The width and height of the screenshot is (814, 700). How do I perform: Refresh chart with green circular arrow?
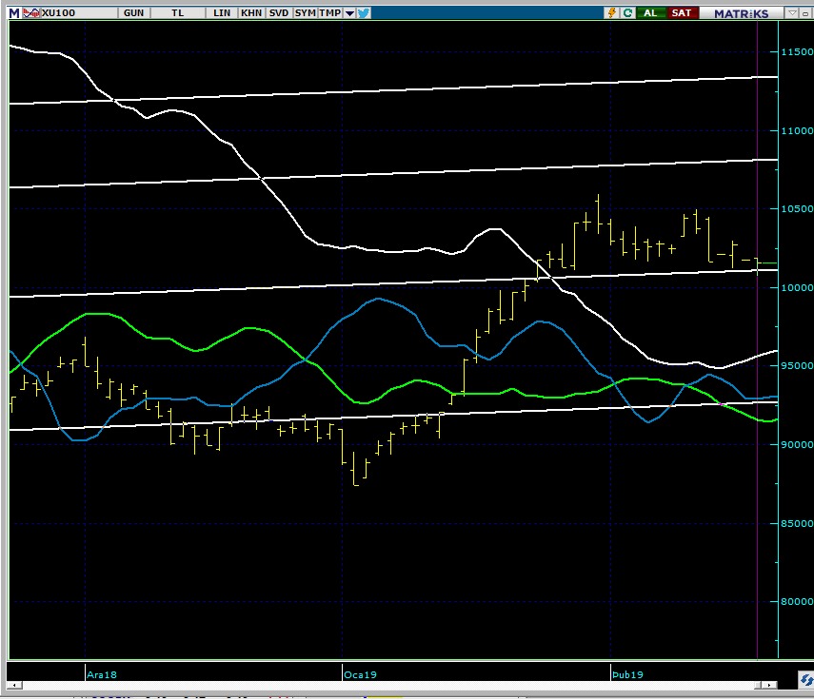[x=628, y=13]
